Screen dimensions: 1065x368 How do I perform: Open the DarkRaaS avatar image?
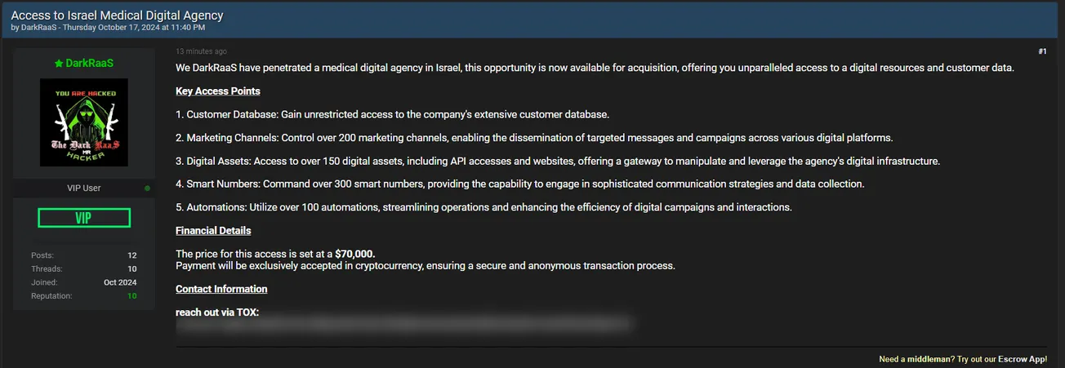coord(84,122)
